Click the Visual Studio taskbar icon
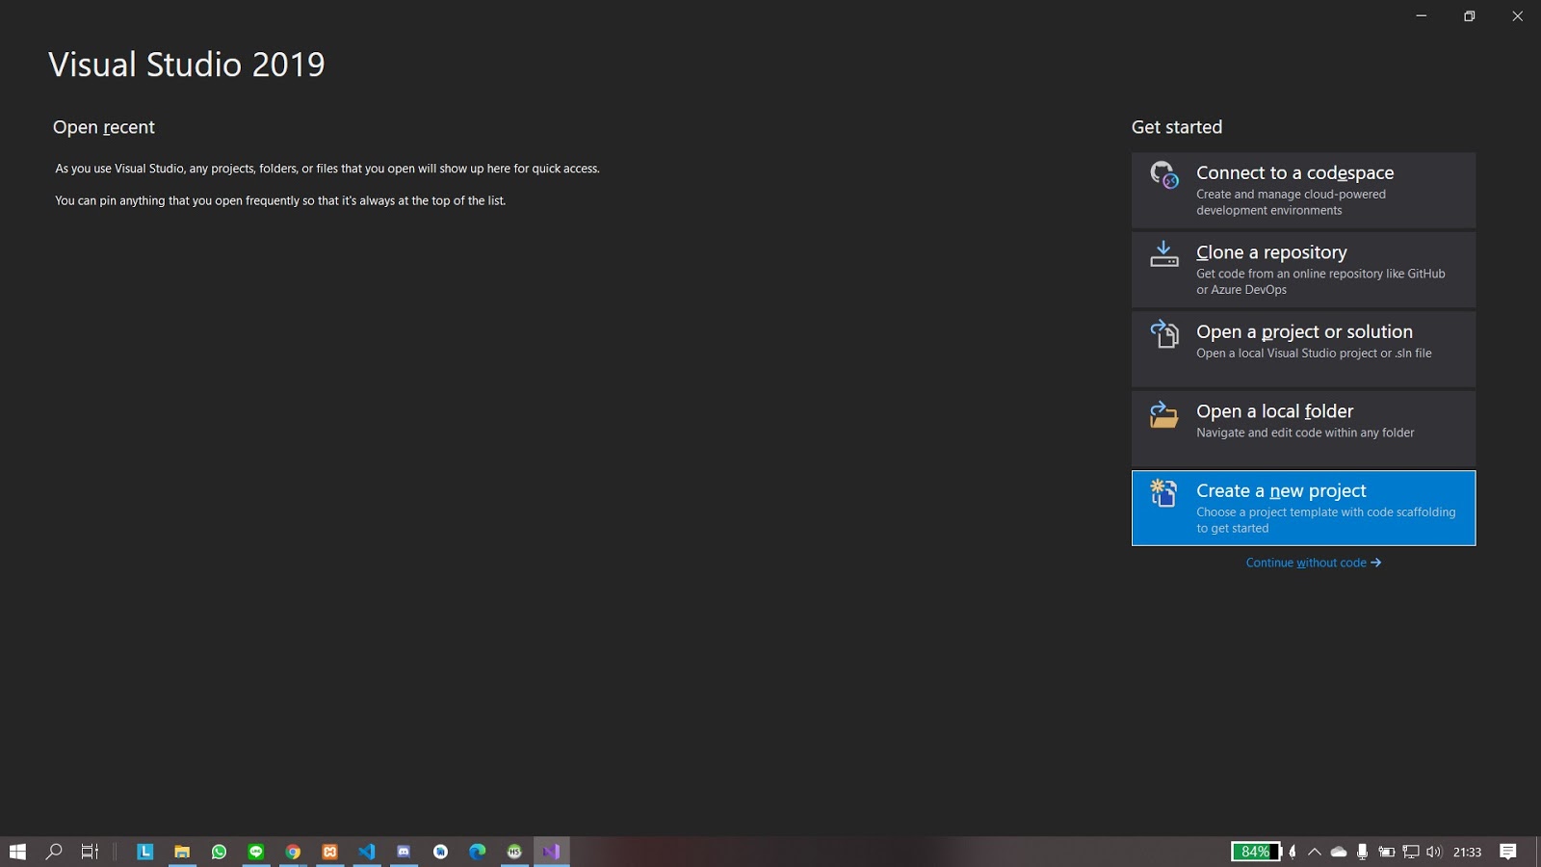1541x867 pixels. 552,852
